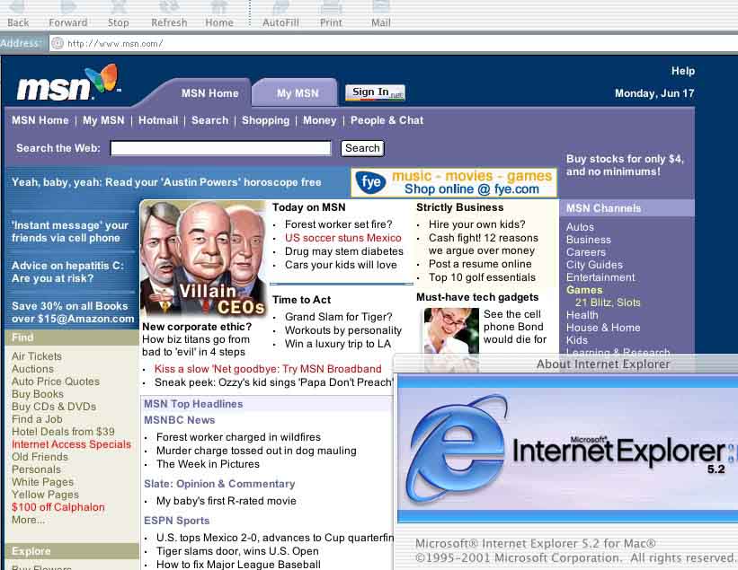Click the Search button
The width and height of the screenshot is (738, 570).
point(362,148)
